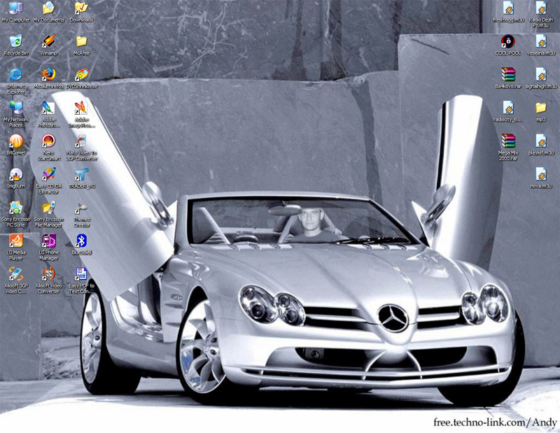This screenshot has height=433, width=560.
Task: Select the Sony Ericsson PC Suite icon
Action: point(15,208)
